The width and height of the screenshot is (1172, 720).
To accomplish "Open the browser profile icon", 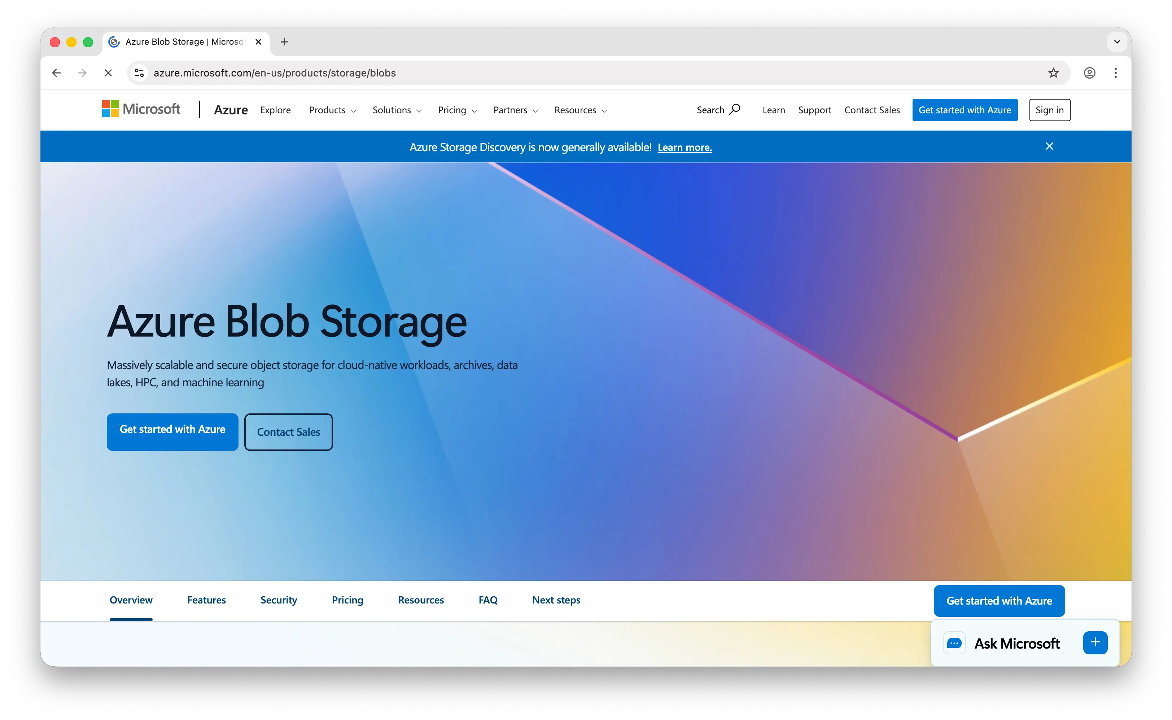I will 1090,73.
